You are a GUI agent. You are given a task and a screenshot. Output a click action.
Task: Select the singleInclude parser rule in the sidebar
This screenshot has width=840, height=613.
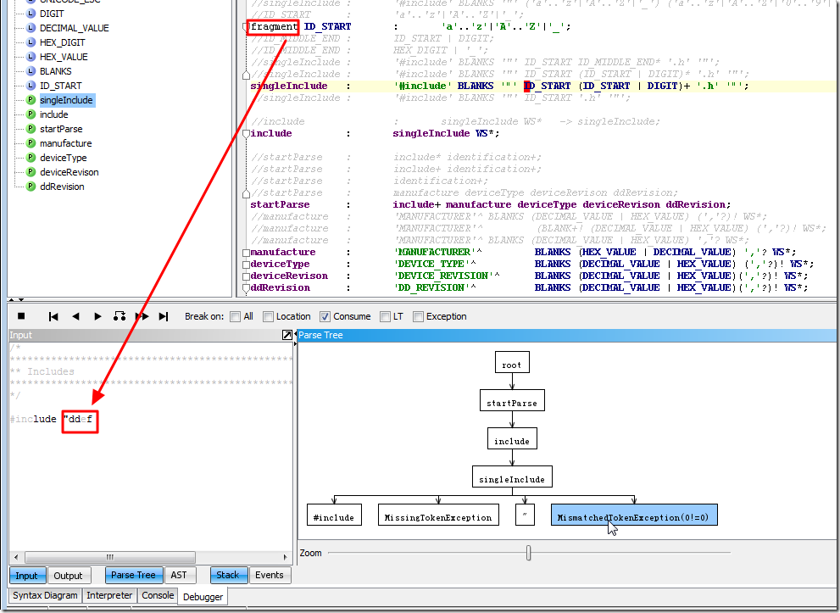click(x=66, y=99)
